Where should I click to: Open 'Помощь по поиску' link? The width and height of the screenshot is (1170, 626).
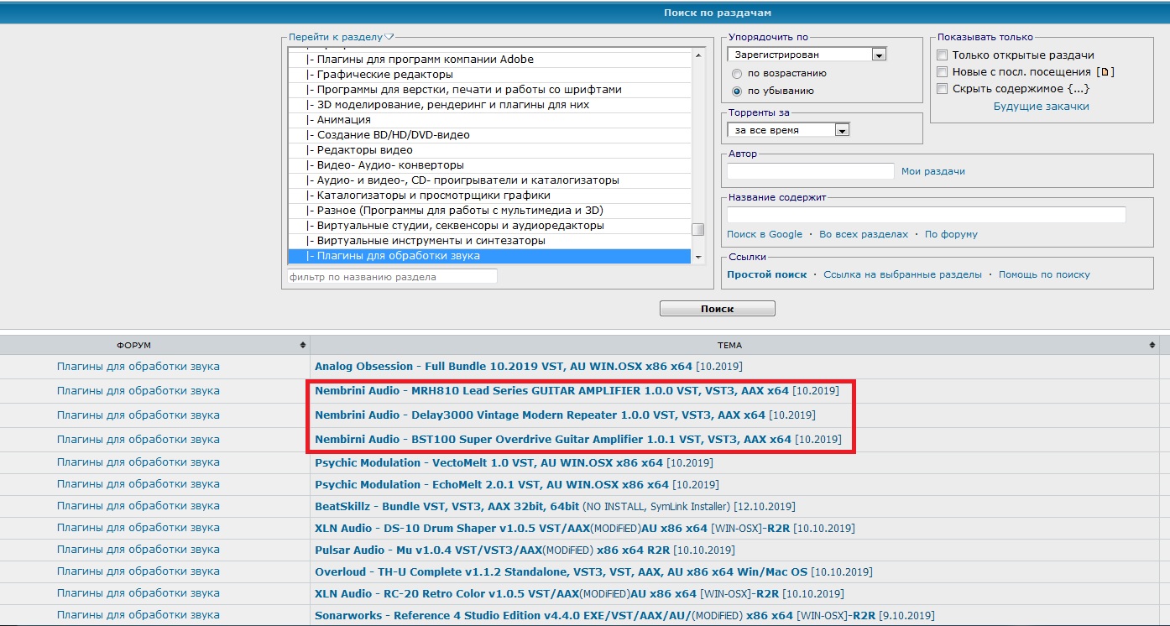point(1044,275)
